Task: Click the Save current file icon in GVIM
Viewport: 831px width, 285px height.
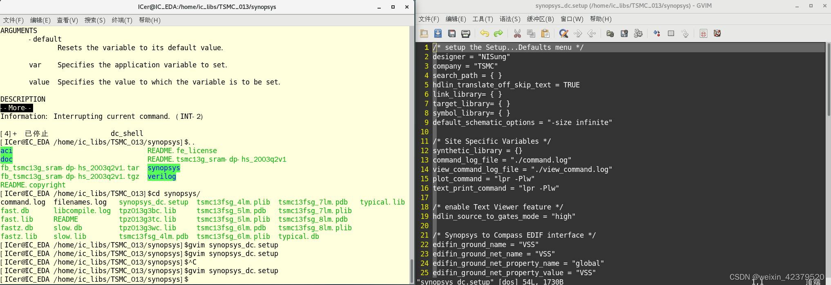Action: click(x=438, y=33)
